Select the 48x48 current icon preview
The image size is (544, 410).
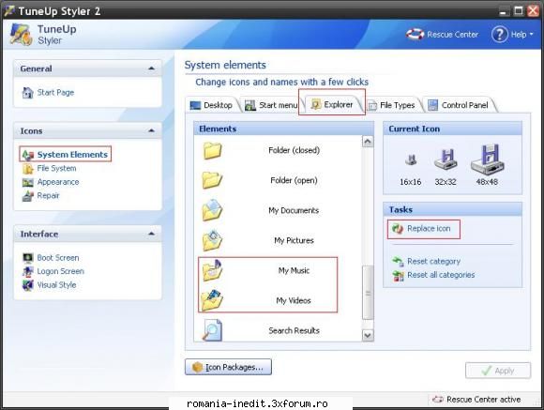pyautogui.click(x=488, y=159)
